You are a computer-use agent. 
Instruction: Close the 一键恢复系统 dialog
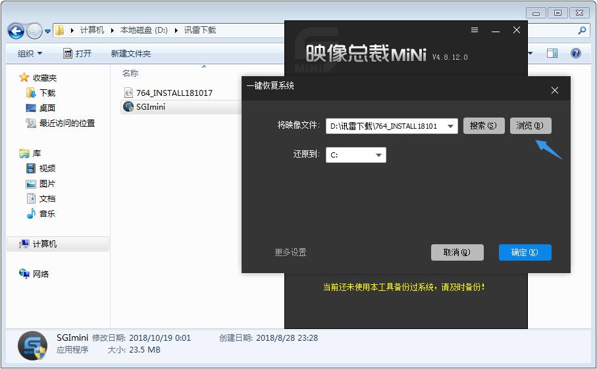tap(555, 91)
